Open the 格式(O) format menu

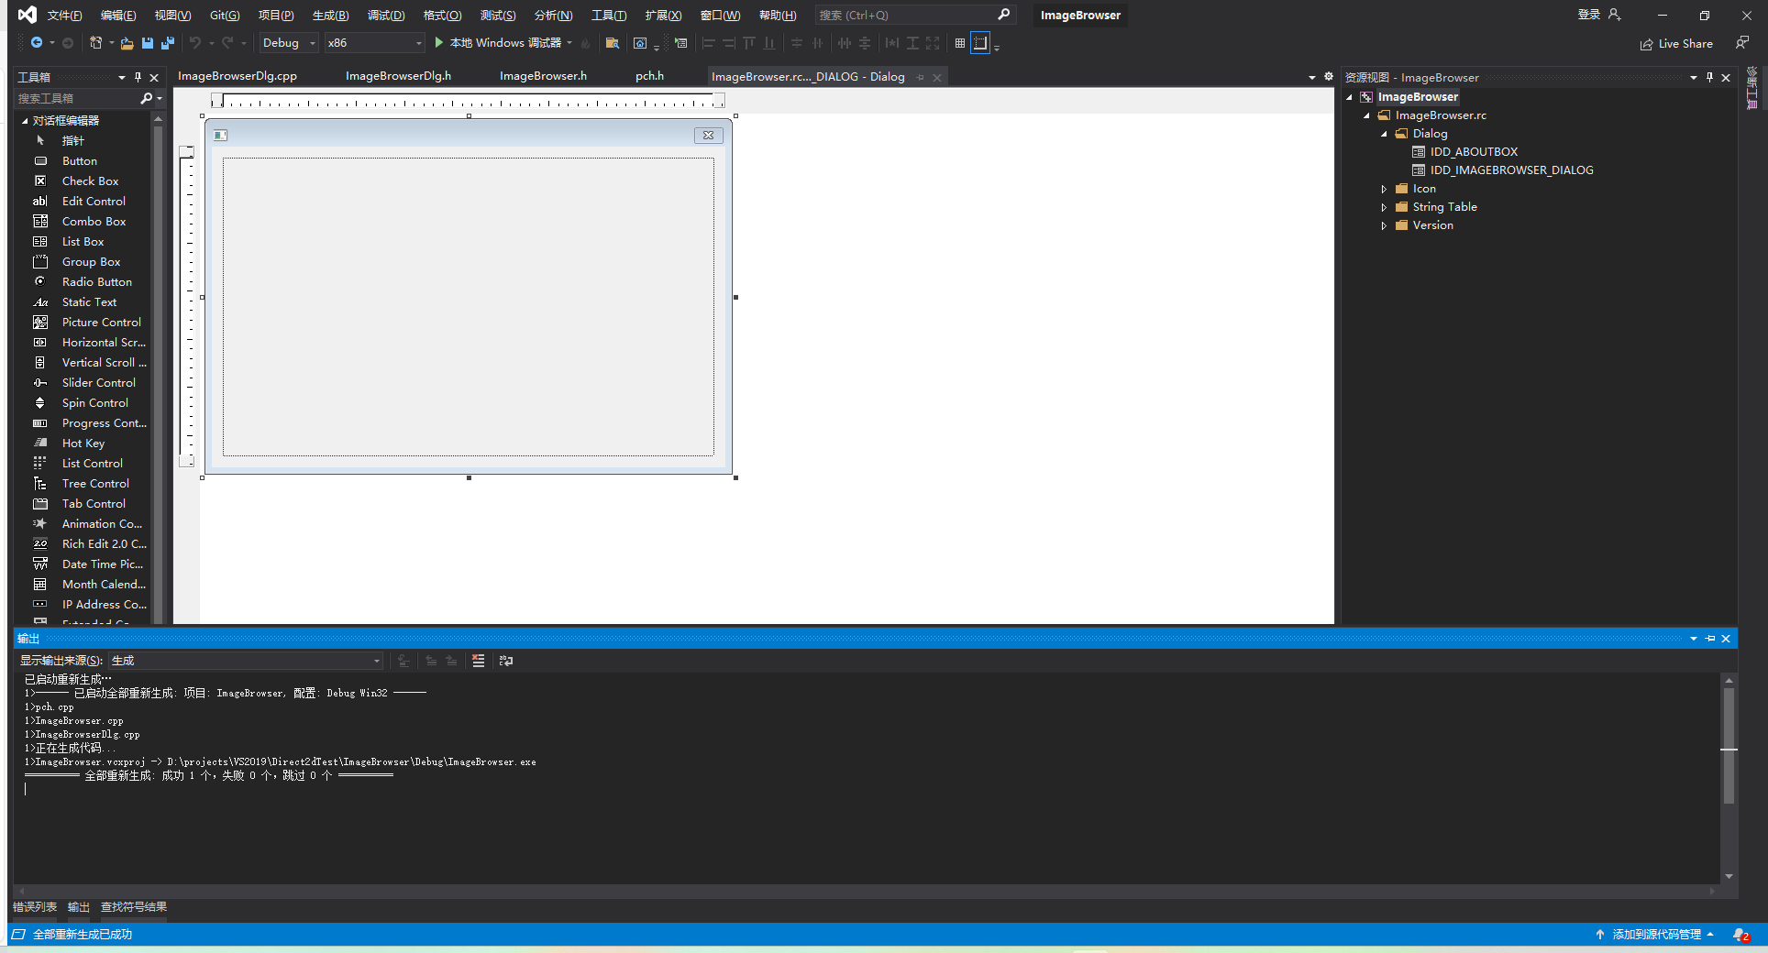click(442, 16)
